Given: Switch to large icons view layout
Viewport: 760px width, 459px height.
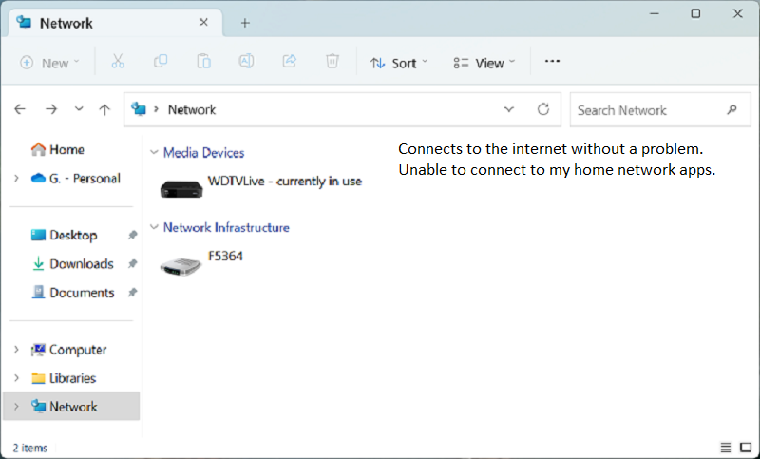Looking at the screenshot, I should click(x=745, y=447).
